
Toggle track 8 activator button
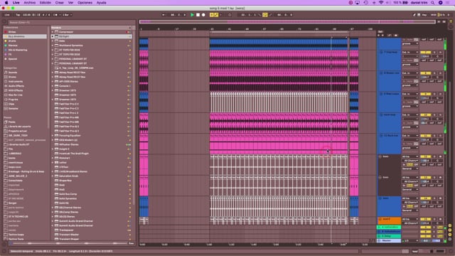click(x=425, y=73)
